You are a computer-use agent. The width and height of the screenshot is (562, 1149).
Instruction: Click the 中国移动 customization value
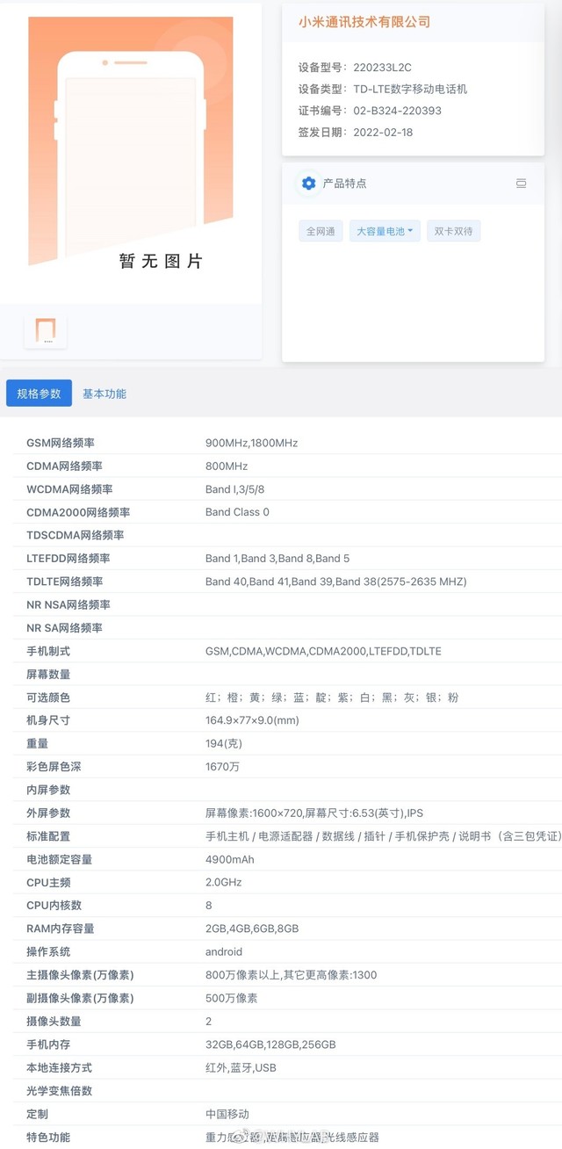[227, 1114]
